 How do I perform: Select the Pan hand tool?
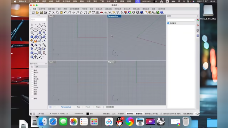tap(69, 12)
